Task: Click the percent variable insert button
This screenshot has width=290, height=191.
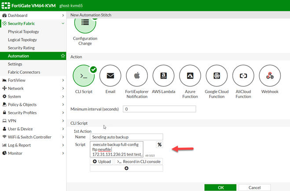Action: click(x=160, y=145)
